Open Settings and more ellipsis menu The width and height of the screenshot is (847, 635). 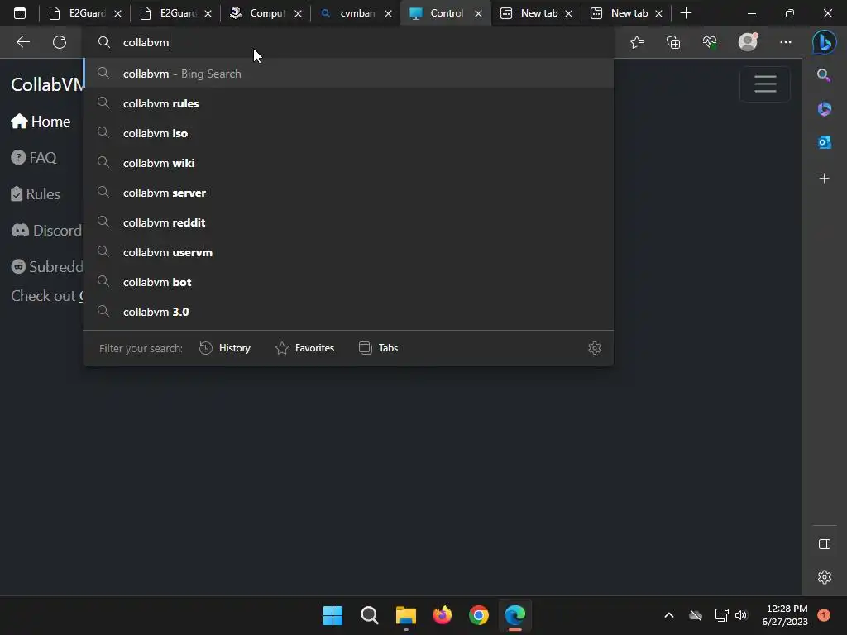pos(786,42)
